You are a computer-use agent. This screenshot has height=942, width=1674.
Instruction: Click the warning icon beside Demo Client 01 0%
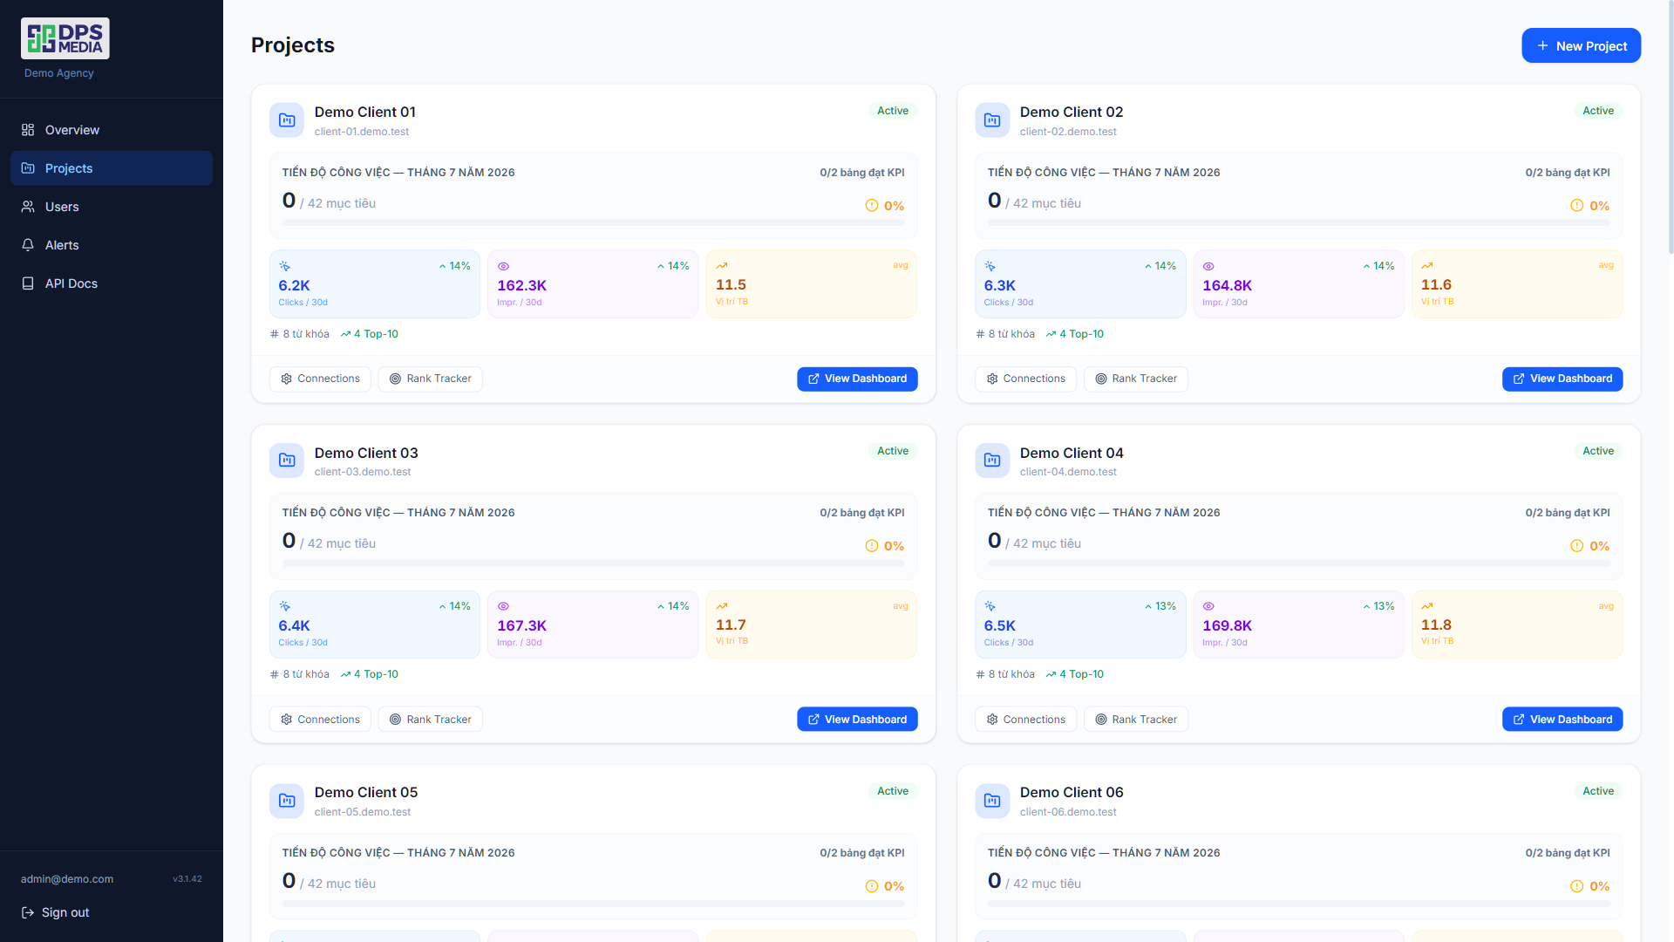[x=871, y=206]
